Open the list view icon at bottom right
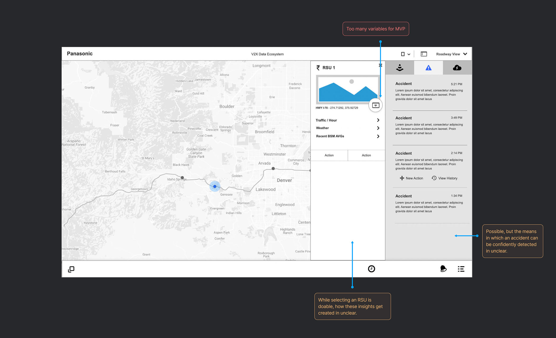 click(x=461, y=269)
